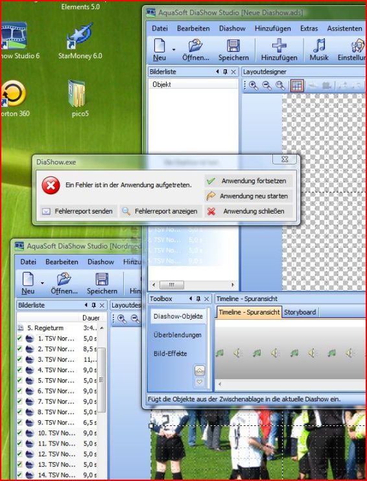Open Datei menu in background window
This screenshot has height=481, width=367.
point(28,262)
